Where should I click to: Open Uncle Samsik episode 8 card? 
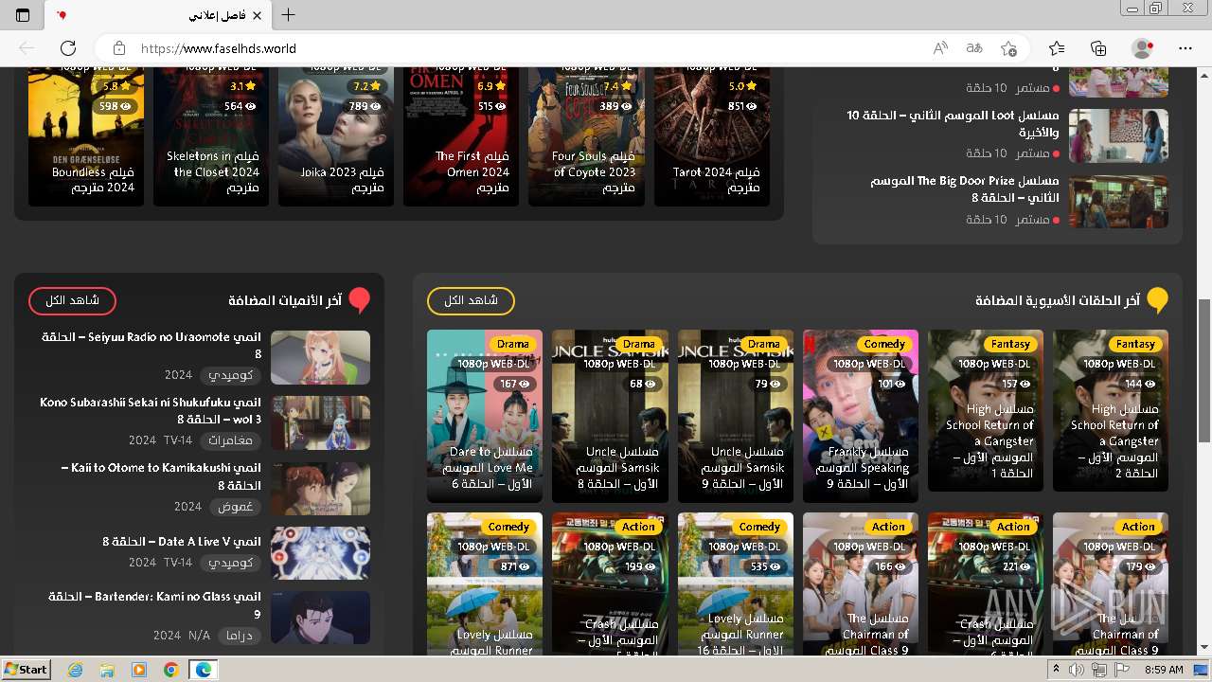(x=610, y=416)
